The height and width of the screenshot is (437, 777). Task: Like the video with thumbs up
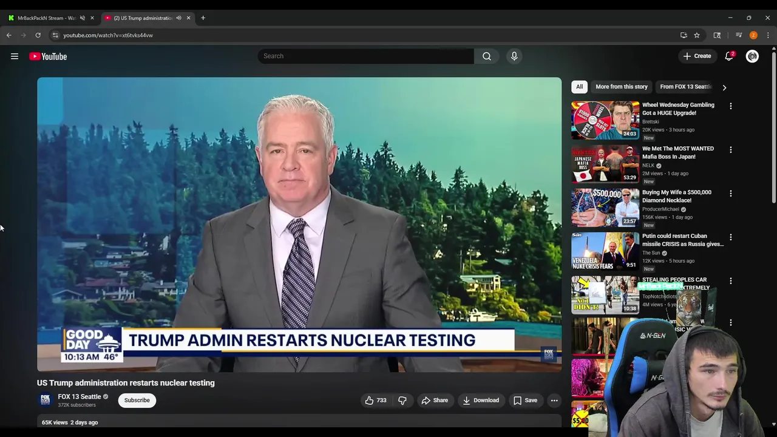coord(375,401)
